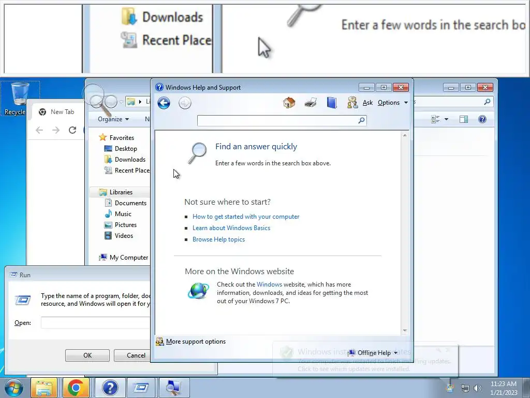
Task: Select Downloads in Explorer Favorites
Action: click(x=130, y=160)
